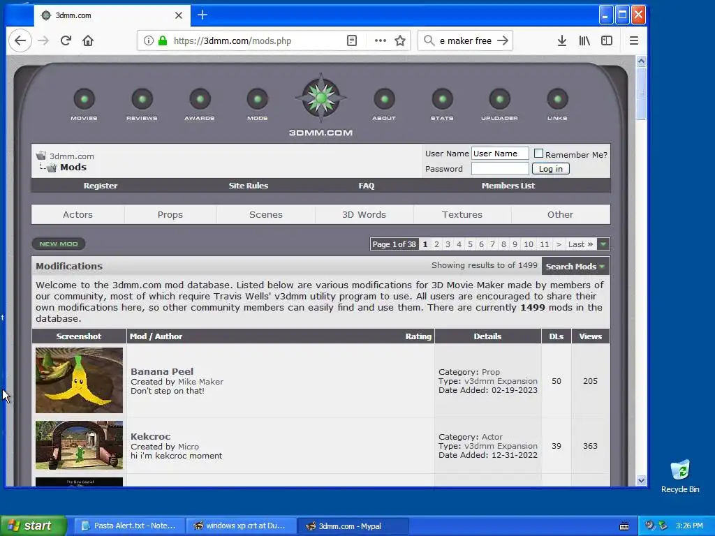The image size is (715, 536).
Task: Open the Mods nav icon
Action: point(257,99)
